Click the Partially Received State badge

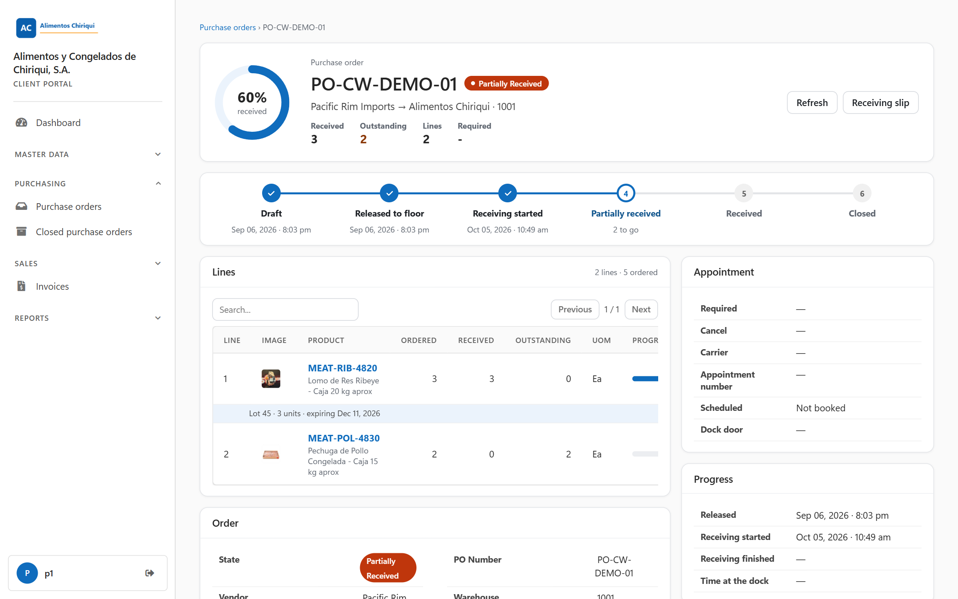388,567
